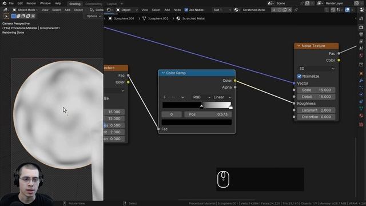
Task: Open the node editor snapping options dropdown
Action: tap(339, 10)
